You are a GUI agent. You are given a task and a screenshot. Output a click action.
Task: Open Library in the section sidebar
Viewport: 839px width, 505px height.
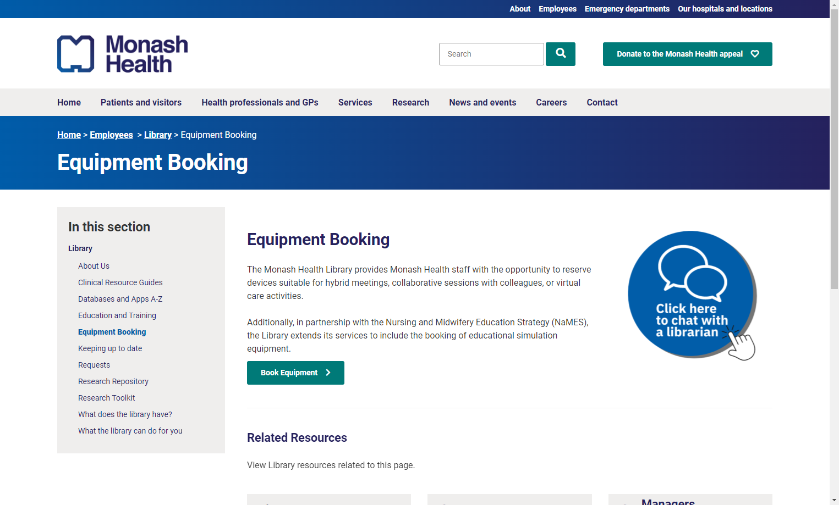pyautogui.click(x=80, y=248)
